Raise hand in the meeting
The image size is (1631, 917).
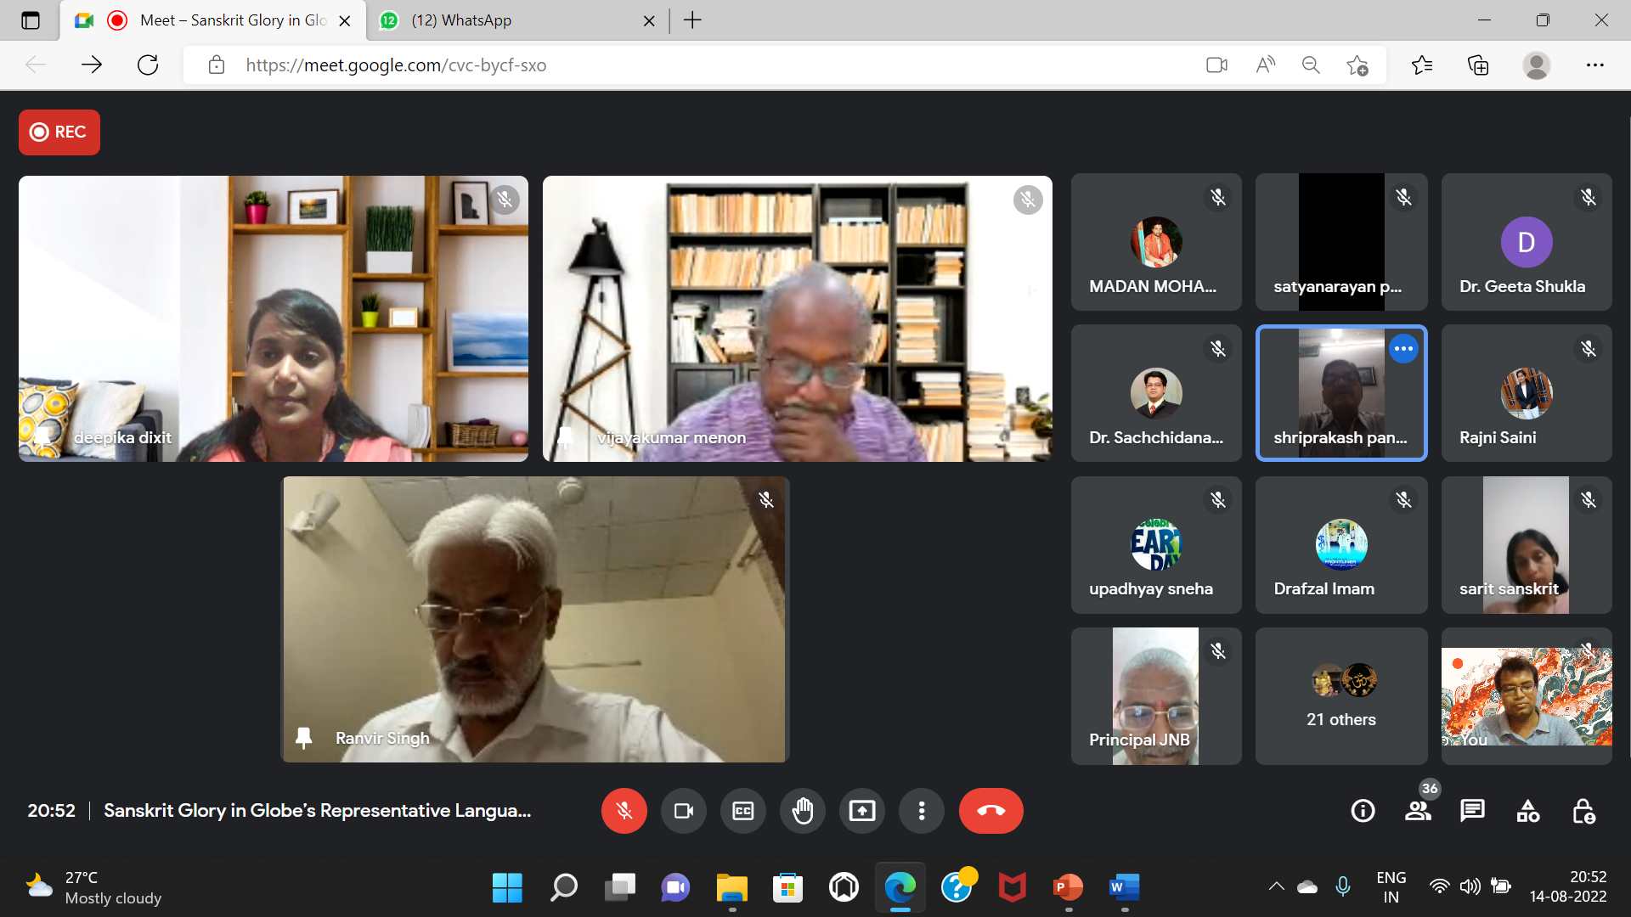802,811
